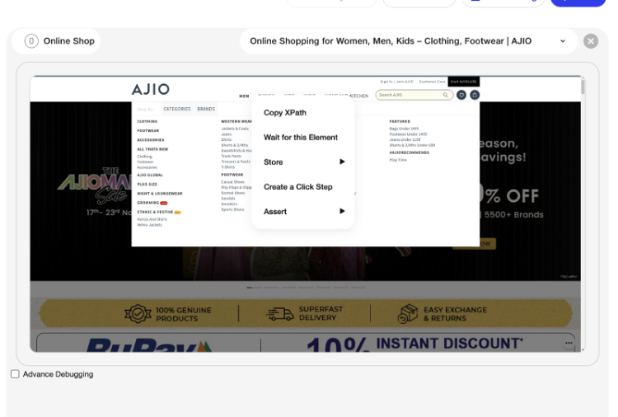Click Kurtas And Shirts link
Screen dimensions: 618x417
coord(152,219)
